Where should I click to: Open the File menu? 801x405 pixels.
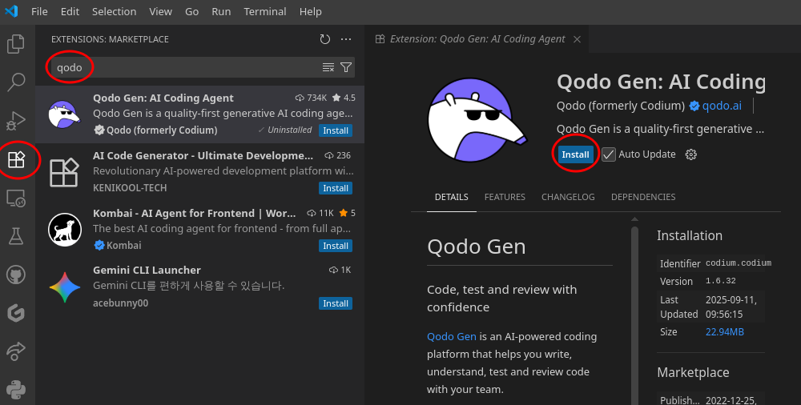tap(39, 11)
